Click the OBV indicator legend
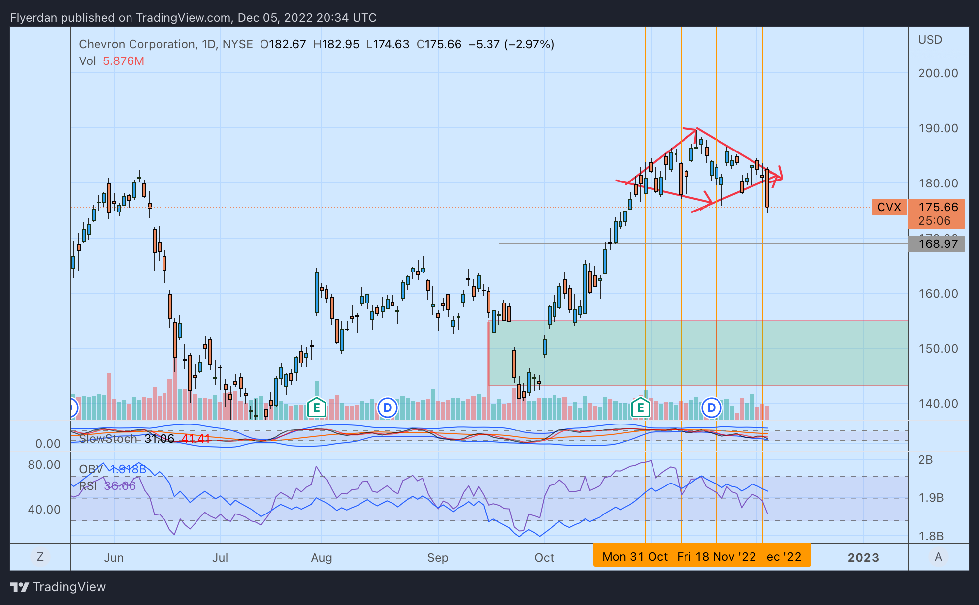 click(x=112, y=469)
